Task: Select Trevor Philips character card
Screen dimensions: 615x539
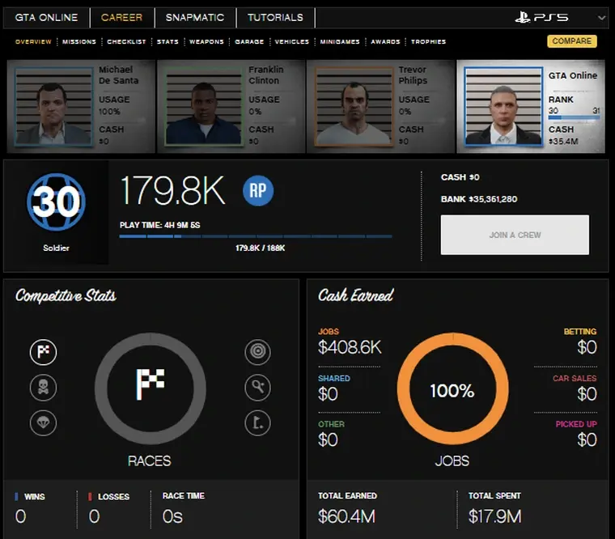Action: [380, 106]
